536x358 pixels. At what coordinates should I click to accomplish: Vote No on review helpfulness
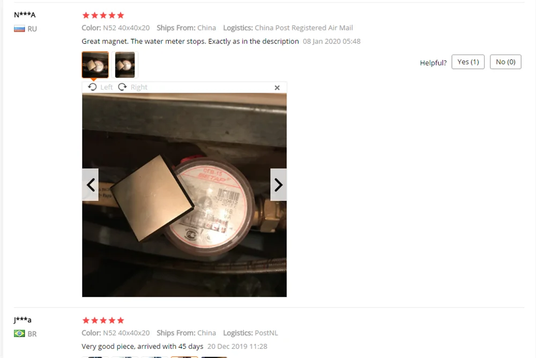pos(505,62)
